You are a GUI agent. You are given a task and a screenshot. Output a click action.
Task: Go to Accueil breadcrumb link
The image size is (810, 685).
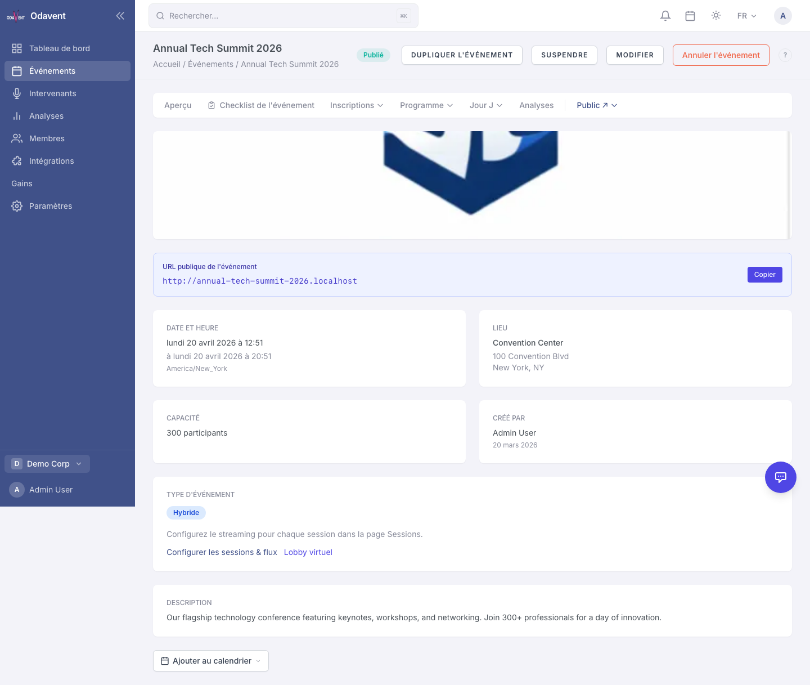click(x=166, y=64)
